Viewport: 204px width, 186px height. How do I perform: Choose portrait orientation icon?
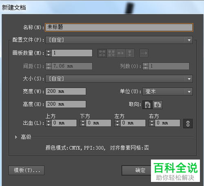click(x=147, y=105)
